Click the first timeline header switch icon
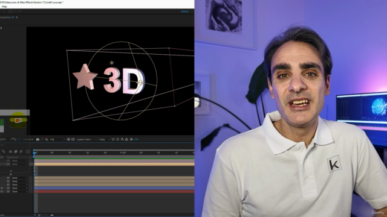 [x=4, y=151]
